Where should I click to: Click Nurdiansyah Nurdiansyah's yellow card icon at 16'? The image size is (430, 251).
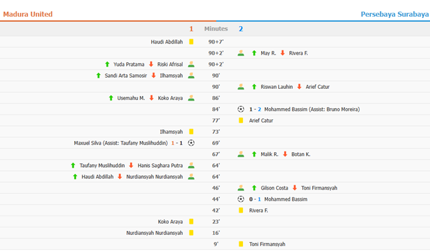[x=191, y=233]
